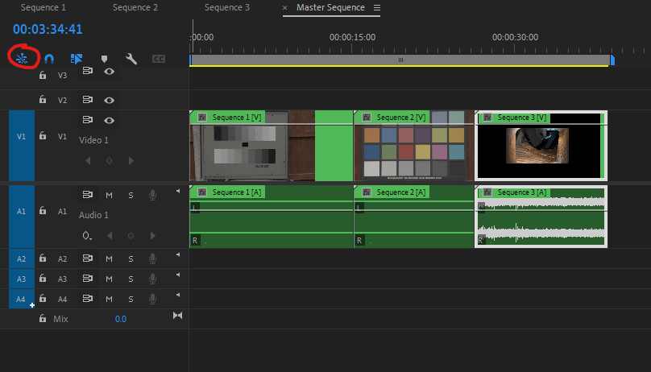
Task: Toggle Snap in timeline magnet icon
Action: (49, 59)
